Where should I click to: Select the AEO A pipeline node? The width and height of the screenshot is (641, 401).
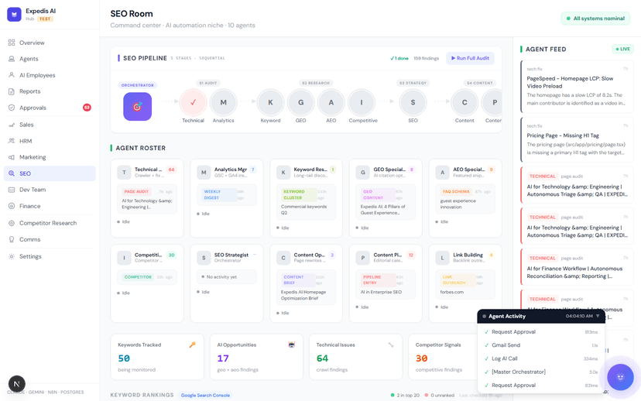click(x=331, y=103)
